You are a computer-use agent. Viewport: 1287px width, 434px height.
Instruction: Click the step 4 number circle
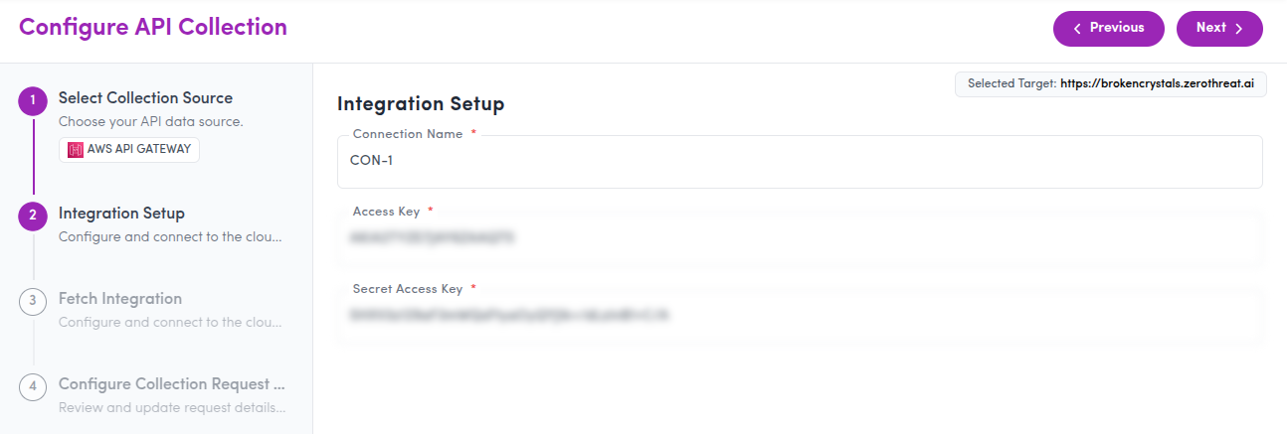(33, 386)
